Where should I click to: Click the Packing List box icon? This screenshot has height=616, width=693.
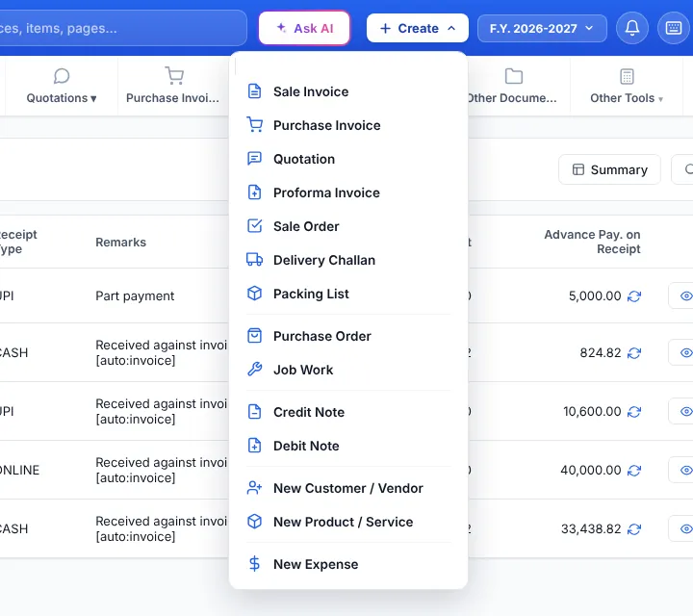pyautogui.click(x=254, y=293)
